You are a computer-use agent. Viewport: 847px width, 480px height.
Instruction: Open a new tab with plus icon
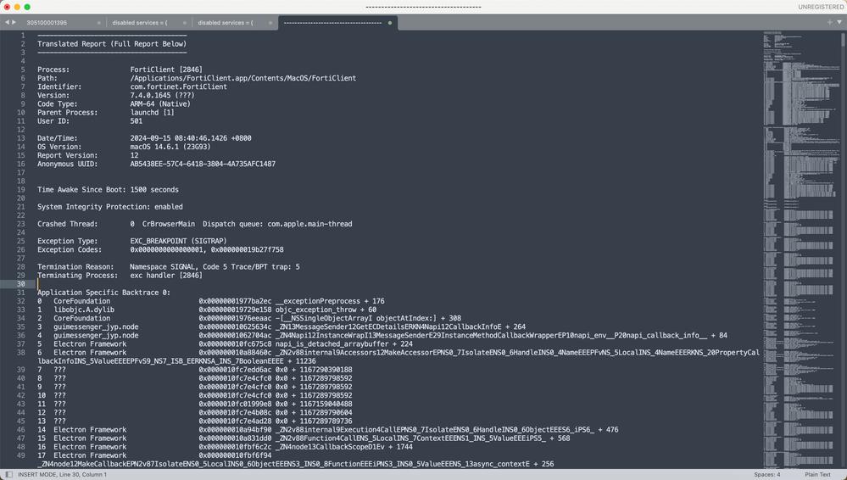(830, 22)
